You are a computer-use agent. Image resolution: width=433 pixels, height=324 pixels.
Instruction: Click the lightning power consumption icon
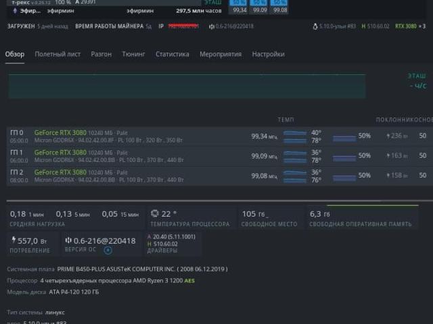click(14, 240)
